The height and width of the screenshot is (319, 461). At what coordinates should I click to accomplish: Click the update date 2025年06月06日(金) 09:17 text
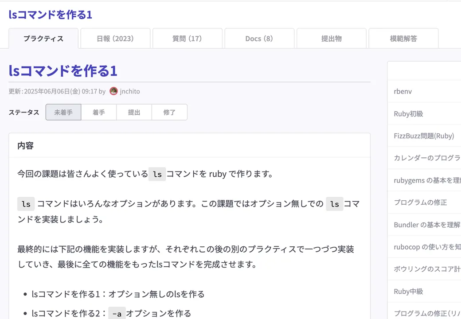point(61,91)
